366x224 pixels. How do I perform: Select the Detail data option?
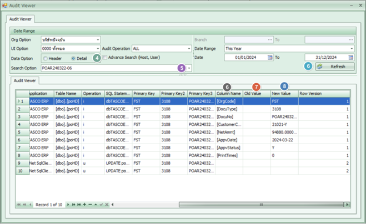pos(73,58)
